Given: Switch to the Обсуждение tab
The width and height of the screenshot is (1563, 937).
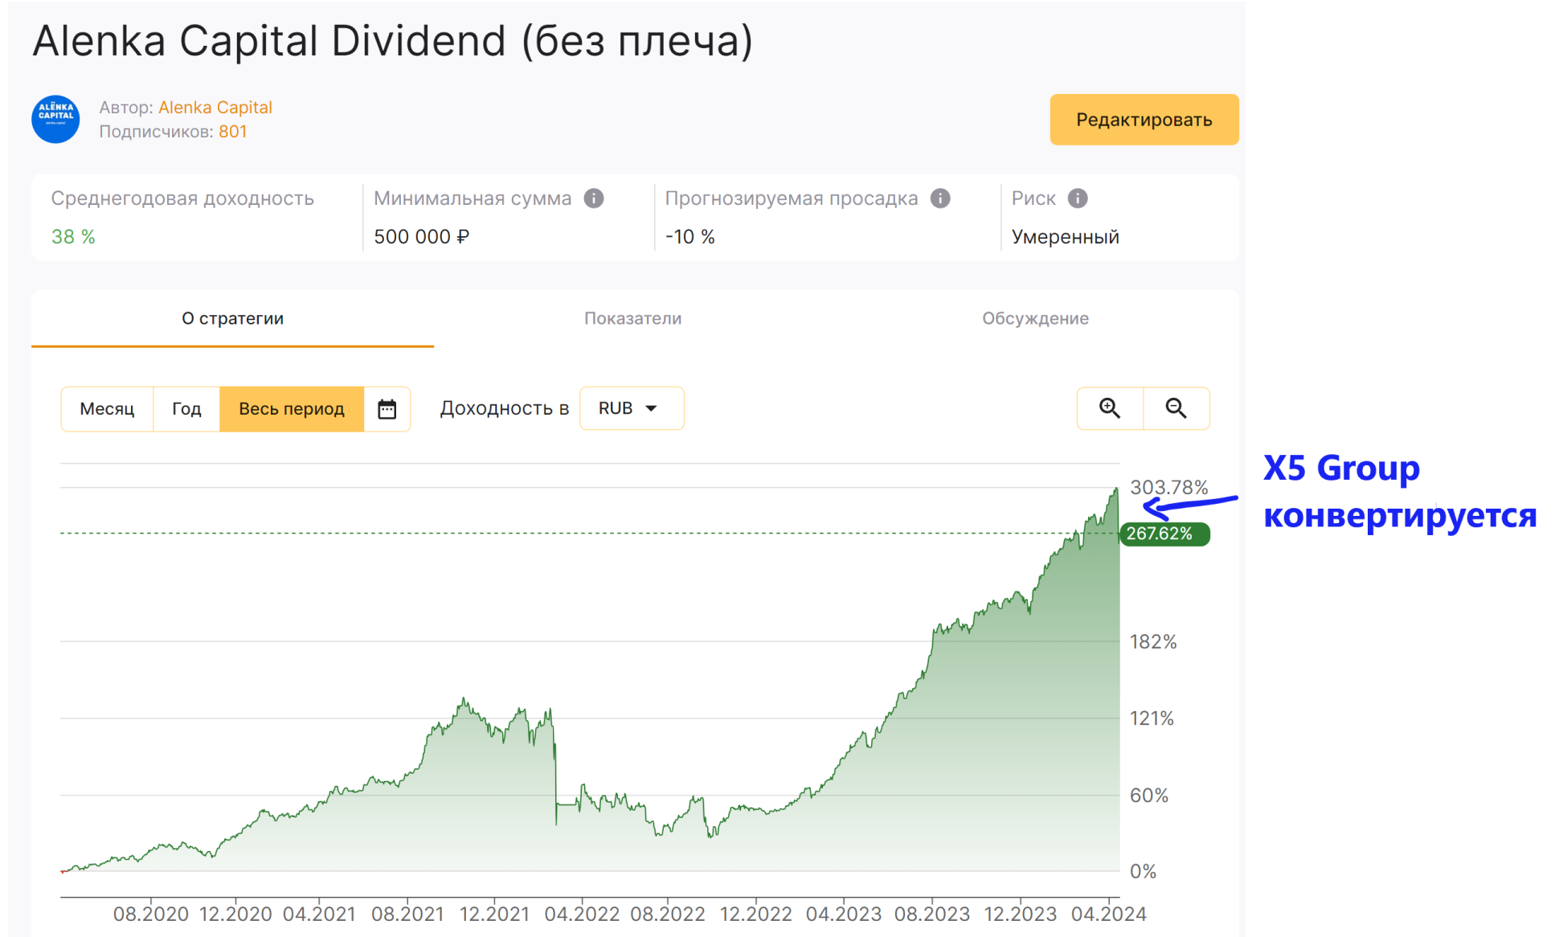Looking at the screenshot, I should point(1035,318).
